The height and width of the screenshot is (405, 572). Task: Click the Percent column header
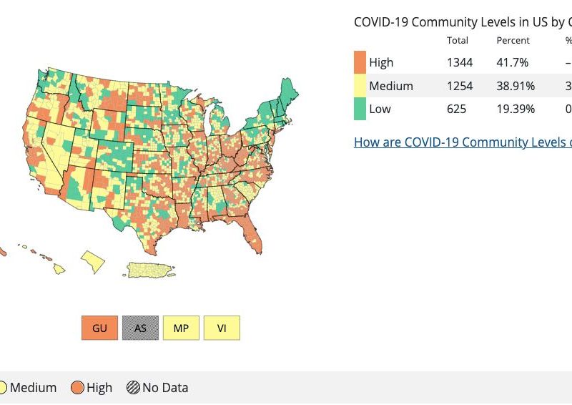(513, 40)
